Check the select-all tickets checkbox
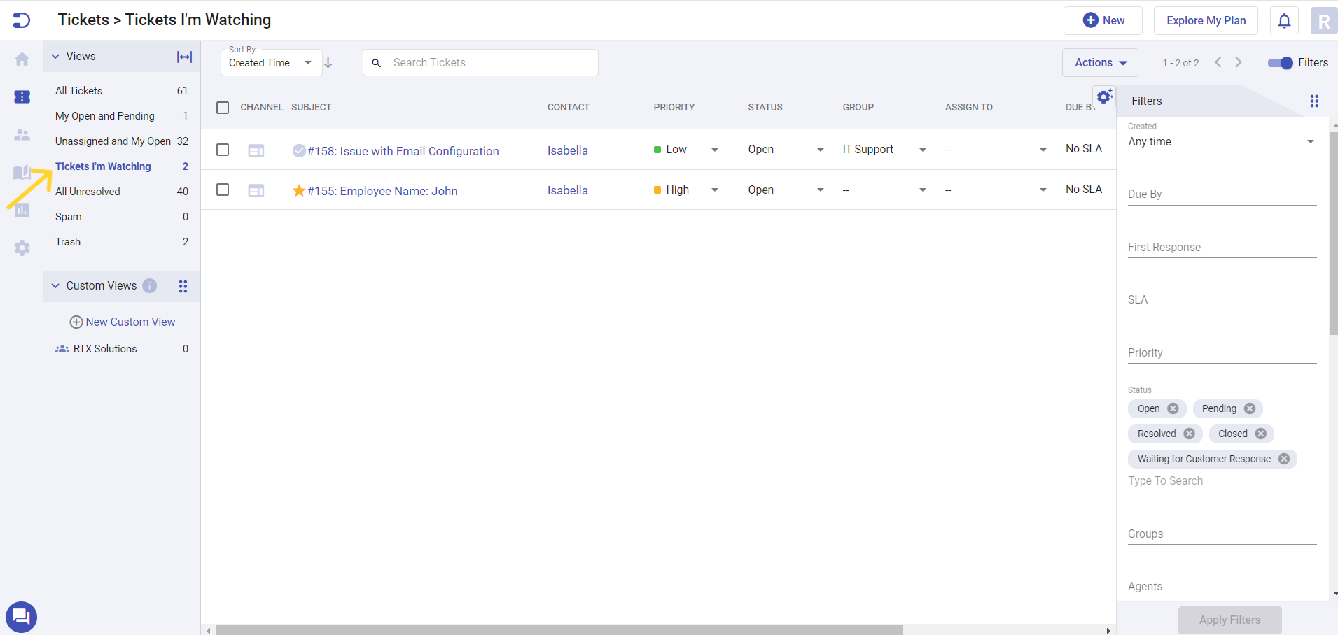The width and height of the screenshot is (1338, 635). [223, 108]
